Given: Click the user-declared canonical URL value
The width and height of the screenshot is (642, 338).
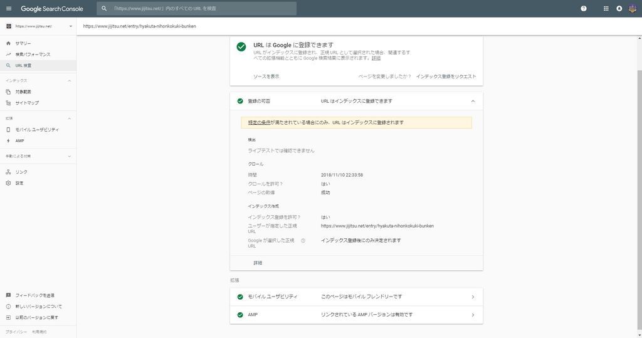Looking at the screenshot, I should coord(377,226).
